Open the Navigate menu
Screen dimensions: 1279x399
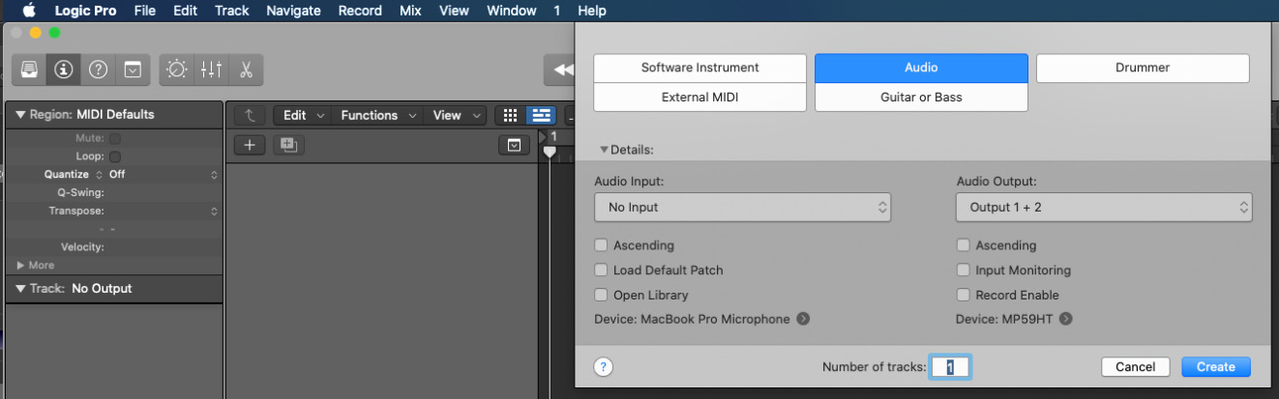point(294,11)
